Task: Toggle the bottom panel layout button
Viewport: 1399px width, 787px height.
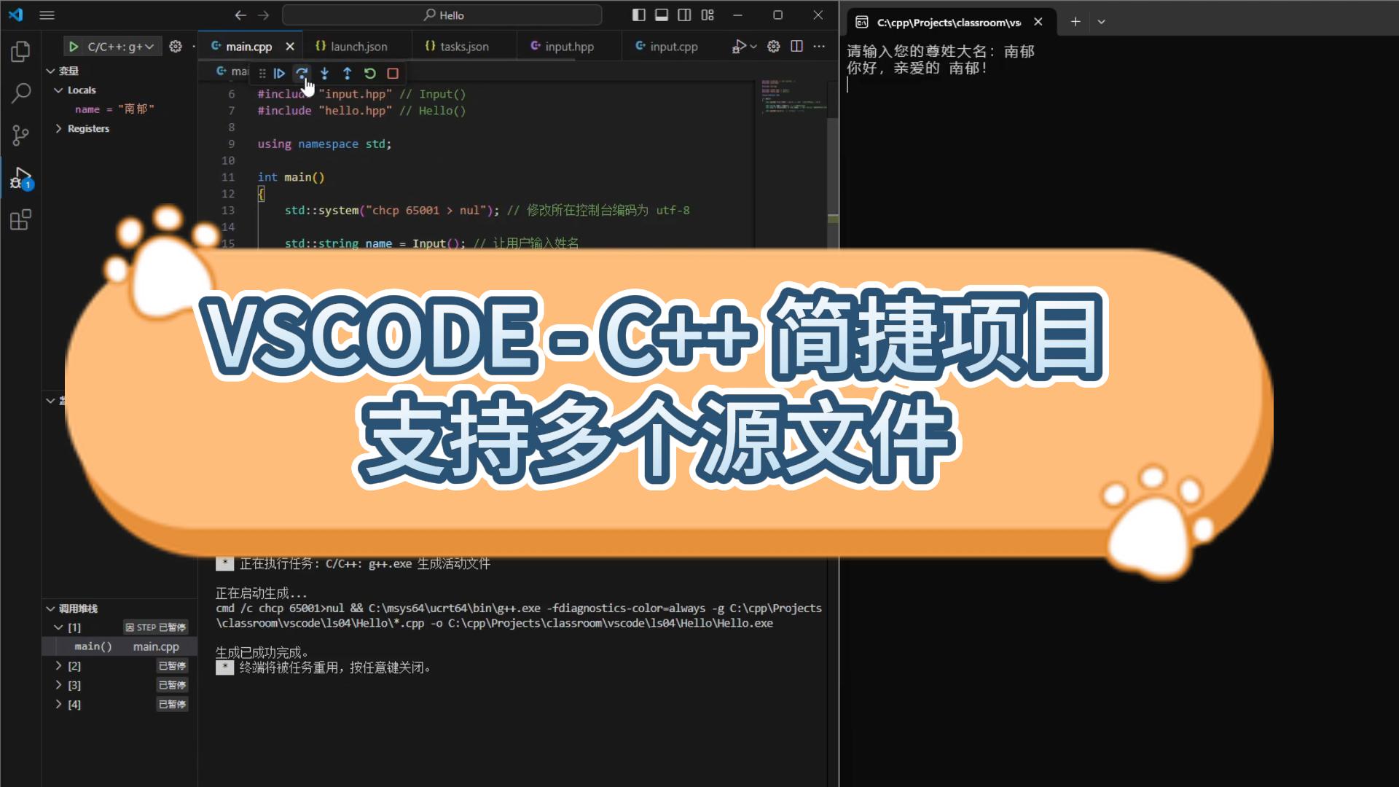Action: pos(662,15)
